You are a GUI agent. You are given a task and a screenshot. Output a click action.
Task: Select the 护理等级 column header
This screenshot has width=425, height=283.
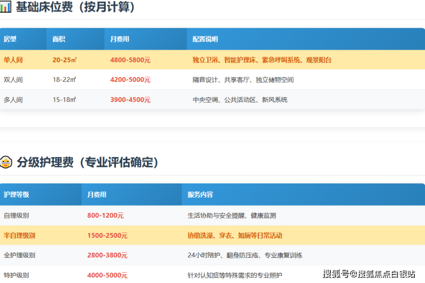(16, 195)
